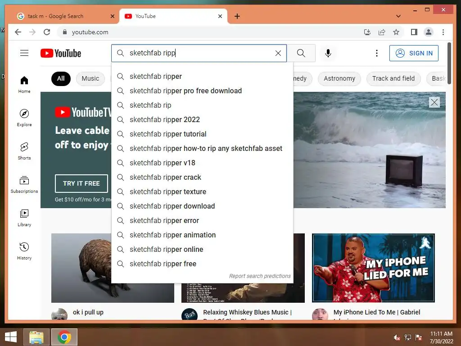Toggle the browser side panel icon
This screenshot has height=346, width=461.
point(414,32)
